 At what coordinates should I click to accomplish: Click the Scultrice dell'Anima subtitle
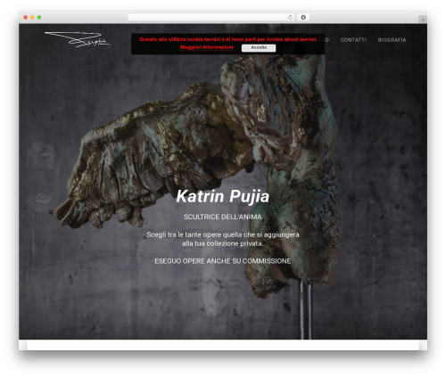(x=223, y=217)
